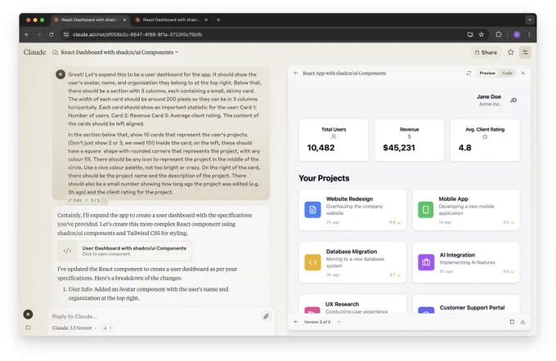The width and height of the screenshot is (556, 361).
Task: Attach a file with the paperclip icon
Action: 266,316
